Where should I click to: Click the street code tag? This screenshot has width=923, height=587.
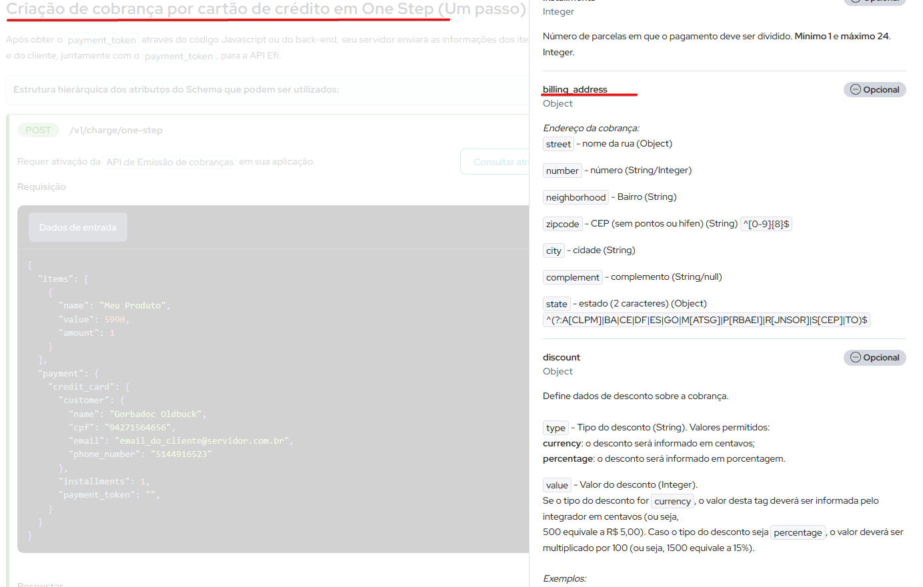[x=558, y=144]
